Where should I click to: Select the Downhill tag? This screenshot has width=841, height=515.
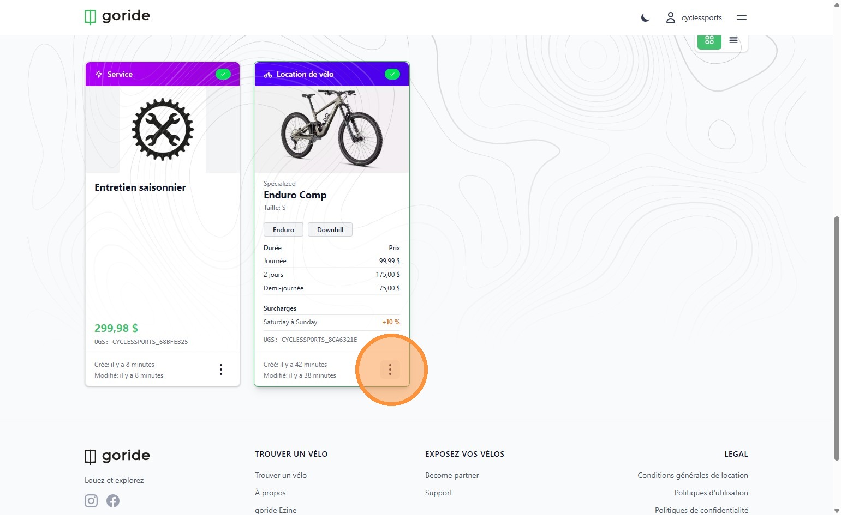330,230
